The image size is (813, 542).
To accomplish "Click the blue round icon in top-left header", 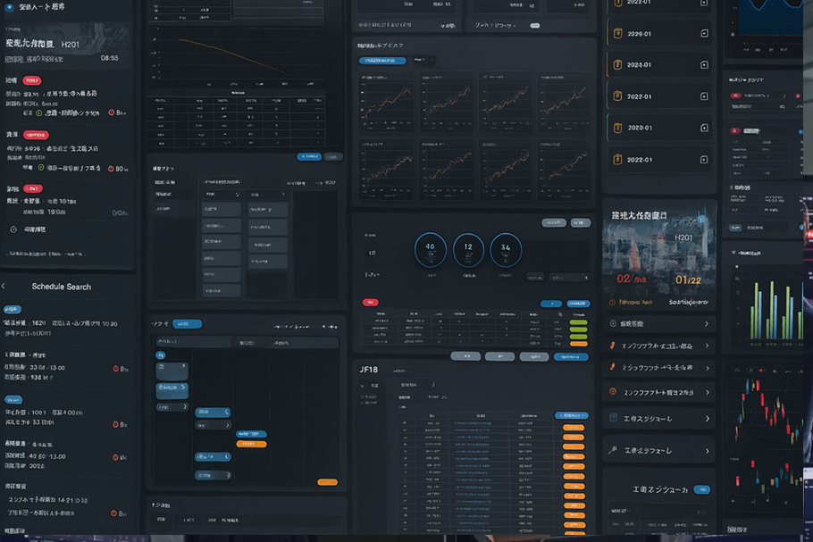I will 8,6.
